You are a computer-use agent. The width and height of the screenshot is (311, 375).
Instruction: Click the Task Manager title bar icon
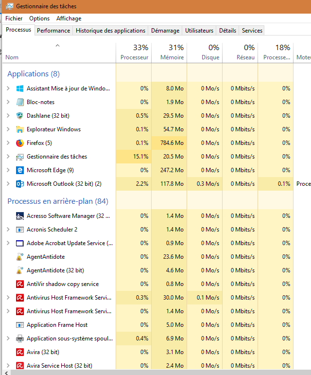point(10,6)
